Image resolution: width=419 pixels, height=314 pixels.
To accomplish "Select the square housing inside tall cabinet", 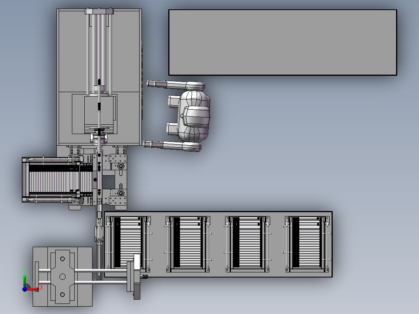I will [94, 114].
